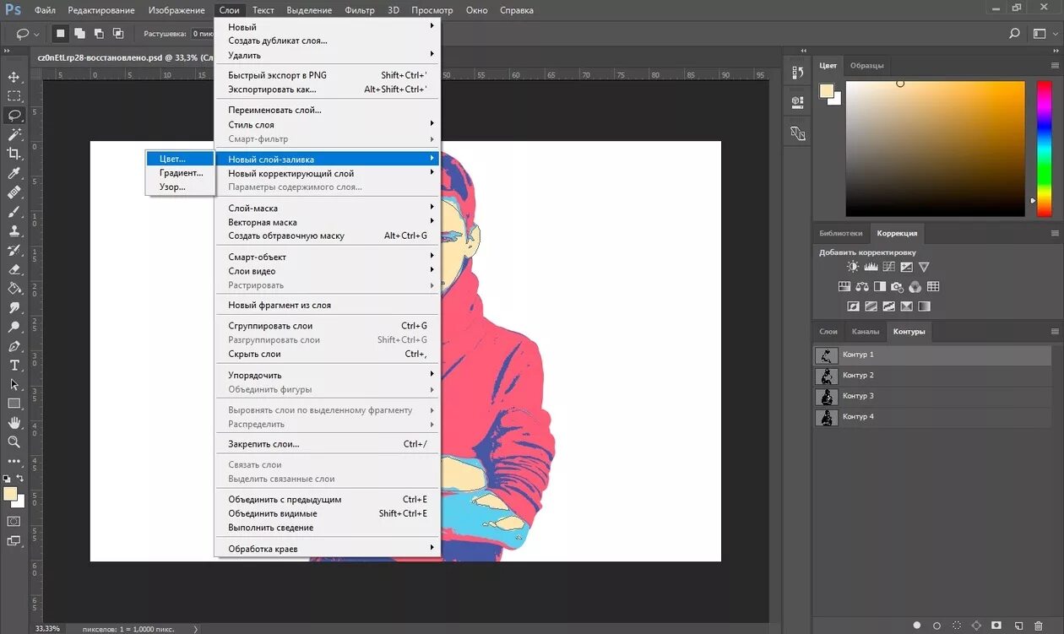Toggle Quick Mask mode button
1064x634 pixels.
coord(14,521)
